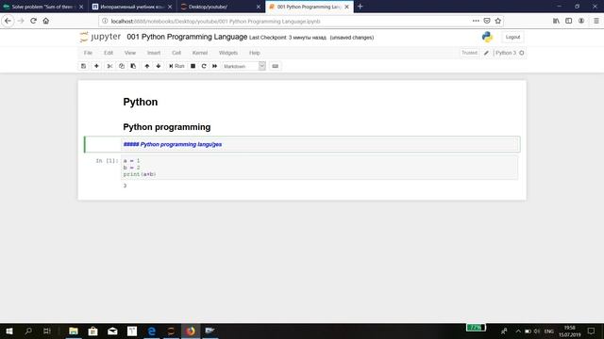Restart kernel and run all fast-forward icon
The height and width of the screenshot is (339, 604).
click(214, 66)
